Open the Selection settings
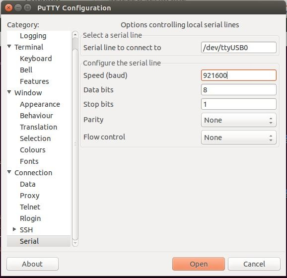This screenshot has height=278, width=287. pos(35,139)
